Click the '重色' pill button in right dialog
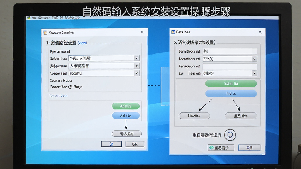 click(x=240, y=116)
